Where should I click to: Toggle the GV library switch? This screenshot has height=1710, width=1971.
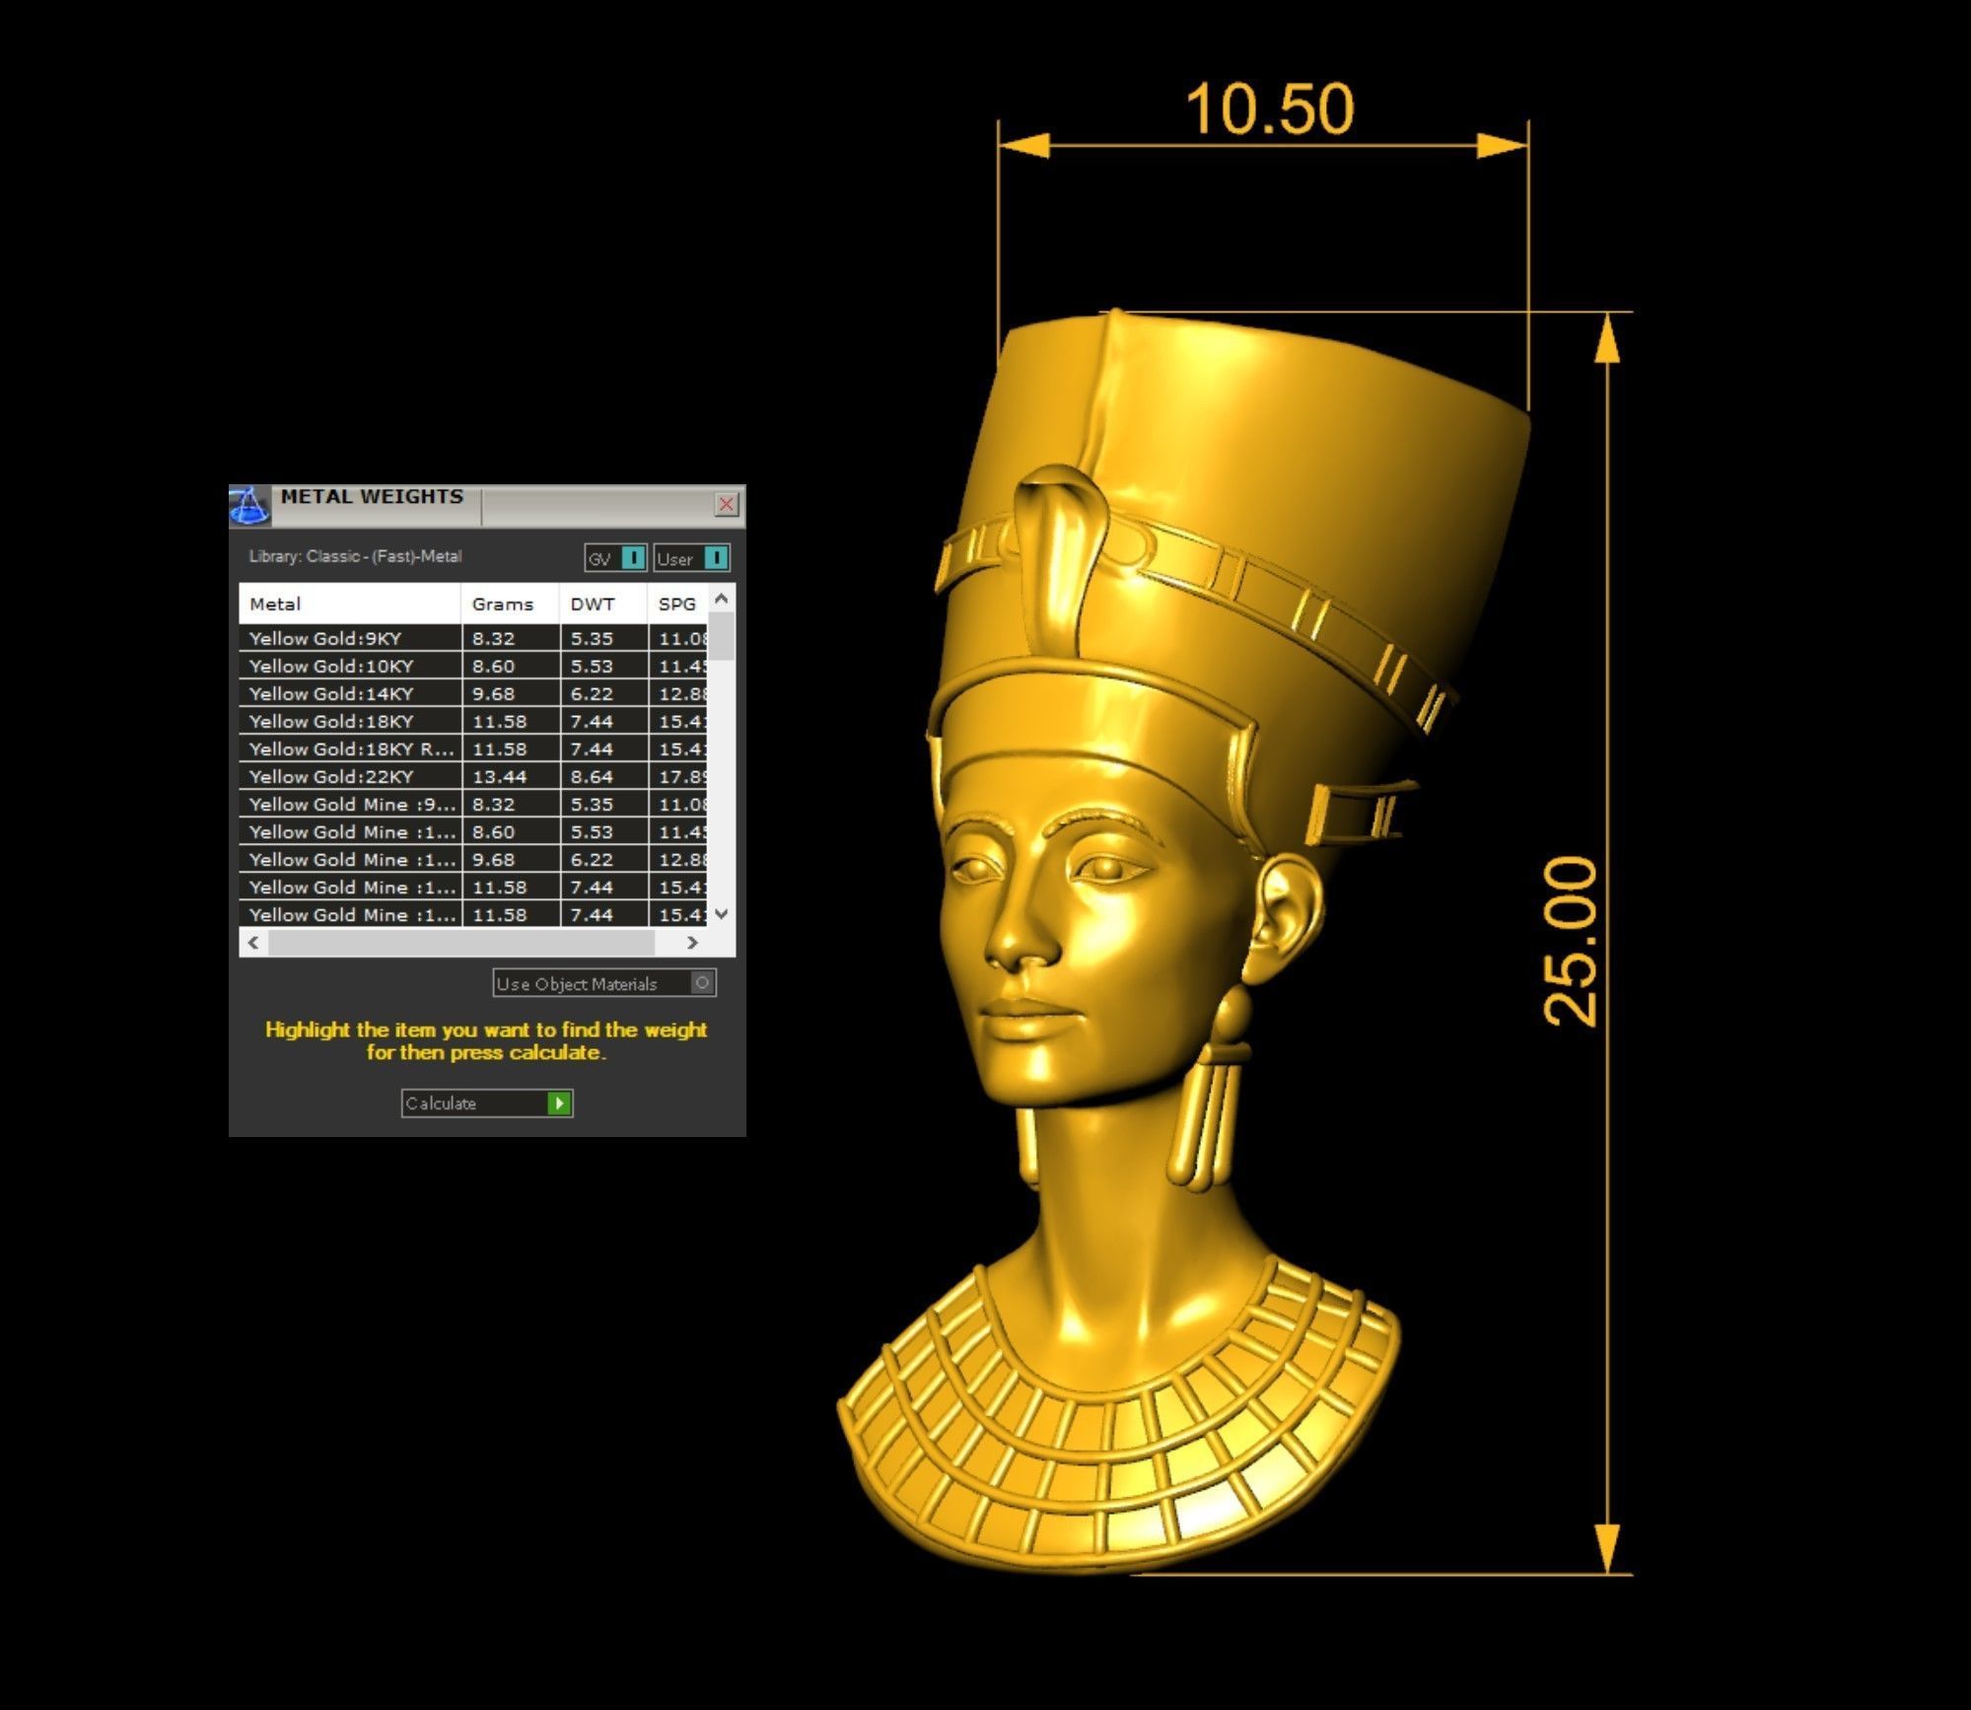tap(616, 558)
